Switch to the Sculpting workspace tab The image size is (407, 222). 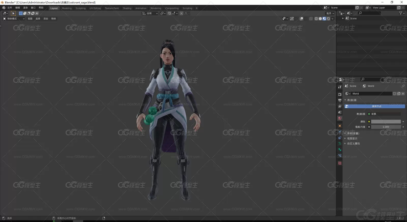click(x=81, y=8)
